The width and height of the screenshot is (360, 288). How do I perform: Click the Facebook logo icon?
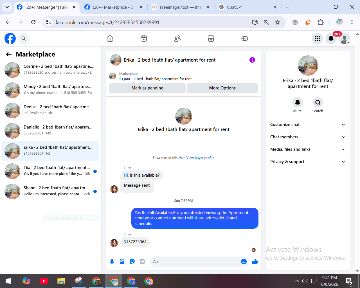[x=10, y=39]
